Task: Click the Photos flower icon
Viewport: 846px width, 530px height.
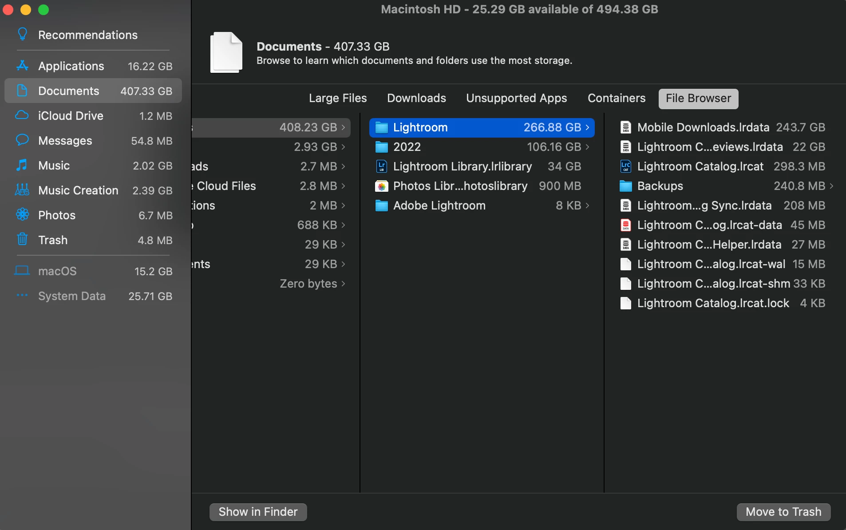Action: 22,215
